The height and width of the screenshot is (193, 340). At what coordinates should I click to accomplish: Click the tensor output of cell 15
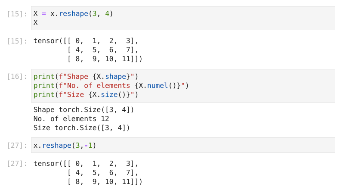pyautogui.click(x=88, y=50)
